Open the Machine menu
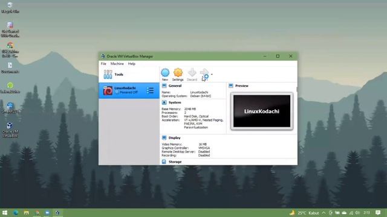This screenshot has height=217, width=387. tap(117, 64)
